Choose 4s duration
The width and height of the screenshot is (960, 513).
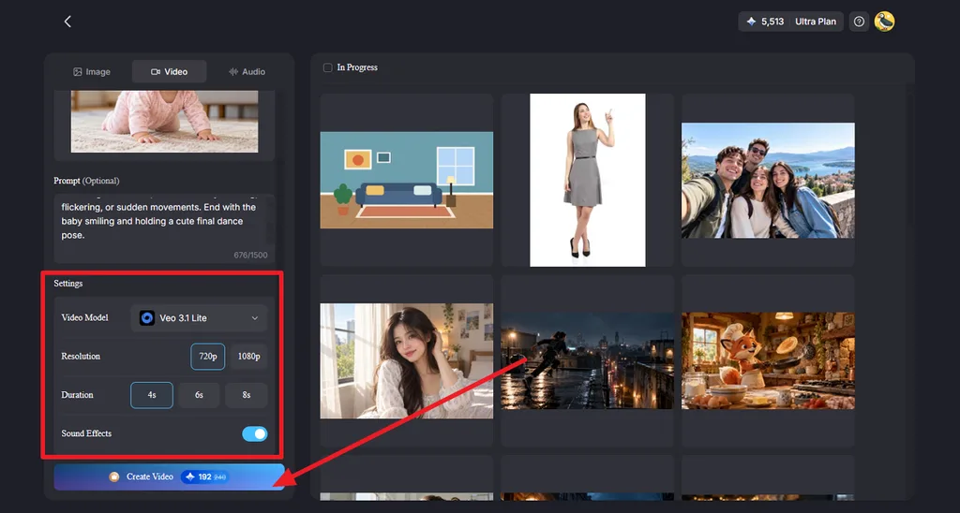pos(152,395)
